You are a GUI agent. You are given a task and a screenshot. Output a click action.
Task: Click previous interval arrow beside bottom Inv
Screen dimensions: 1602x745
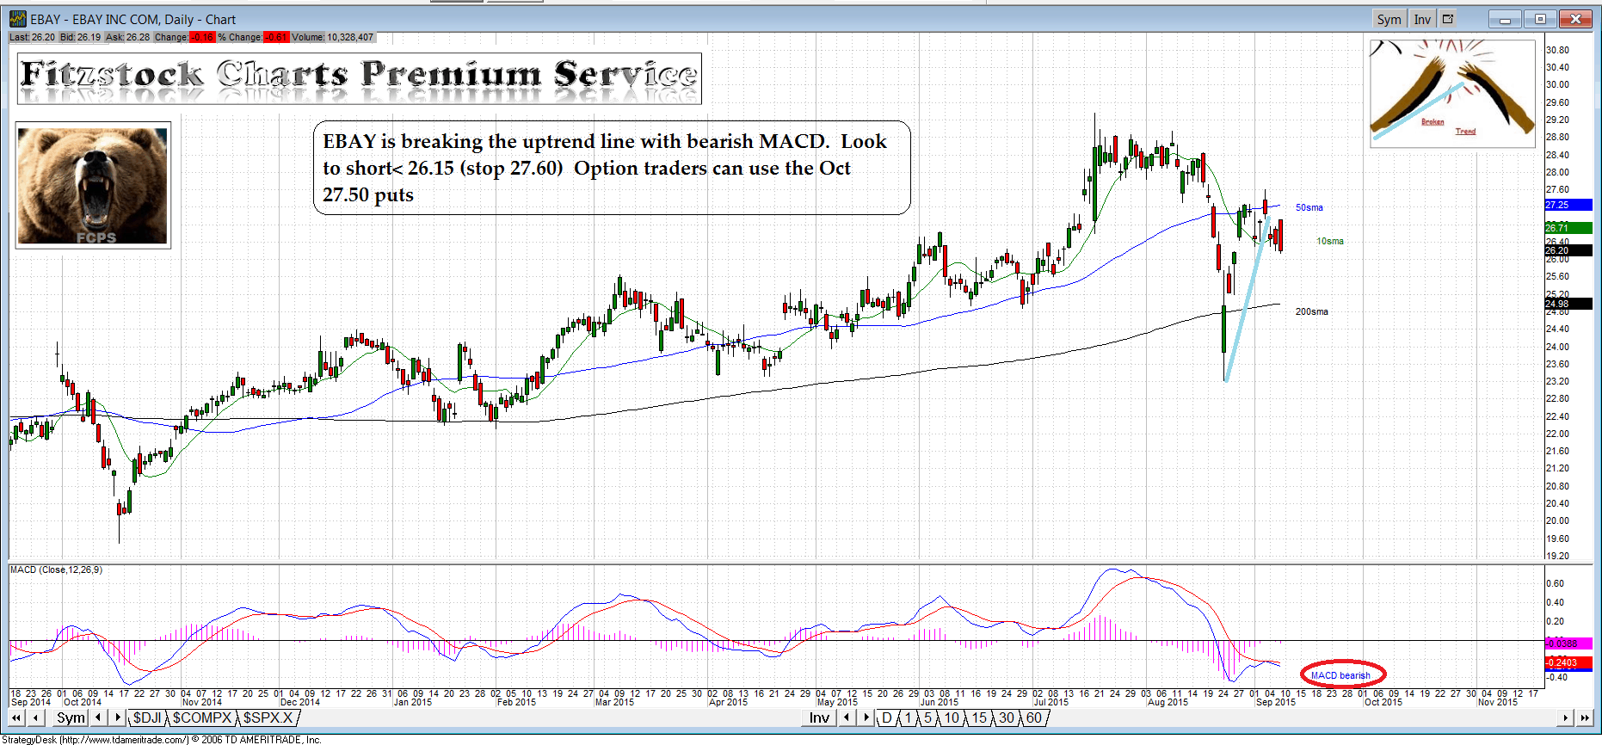[846, 717]
